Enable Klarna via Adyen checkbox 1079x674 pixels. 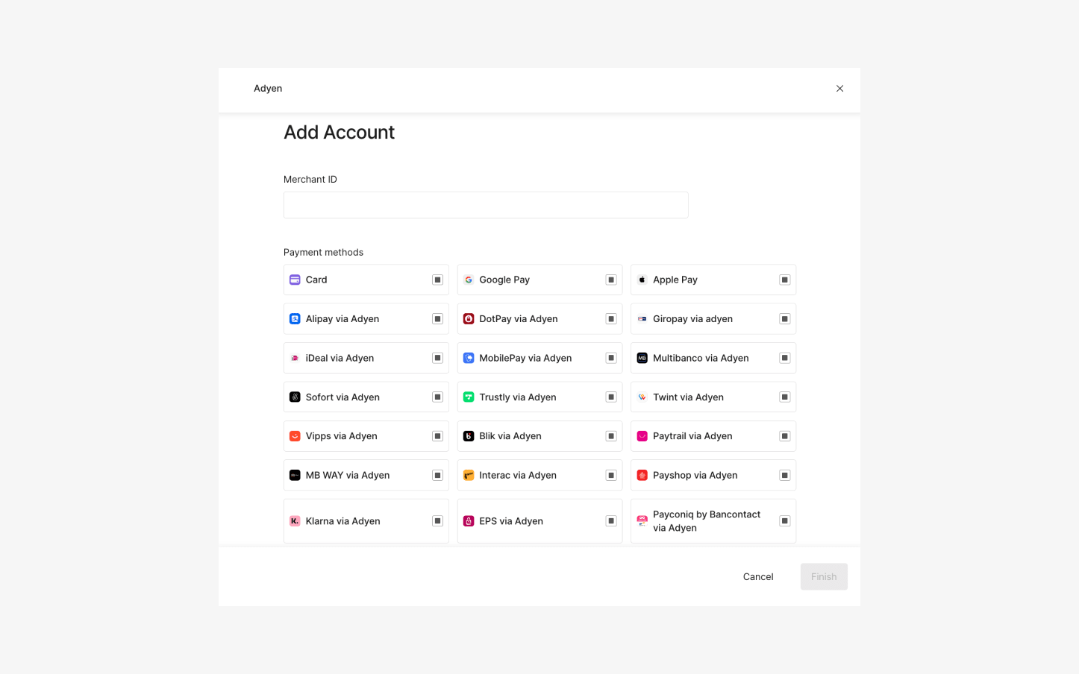[438, 521]
